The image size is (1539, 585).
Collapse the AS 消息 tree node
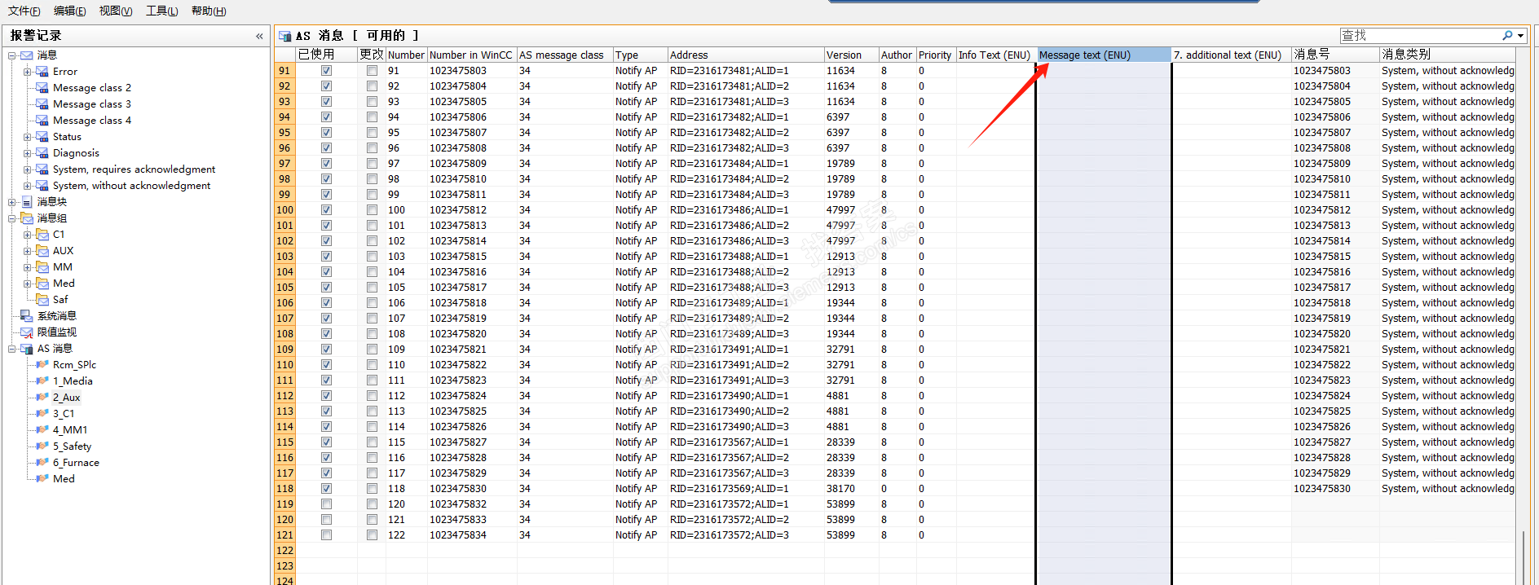pyautogui.click(x=12, y=349)
